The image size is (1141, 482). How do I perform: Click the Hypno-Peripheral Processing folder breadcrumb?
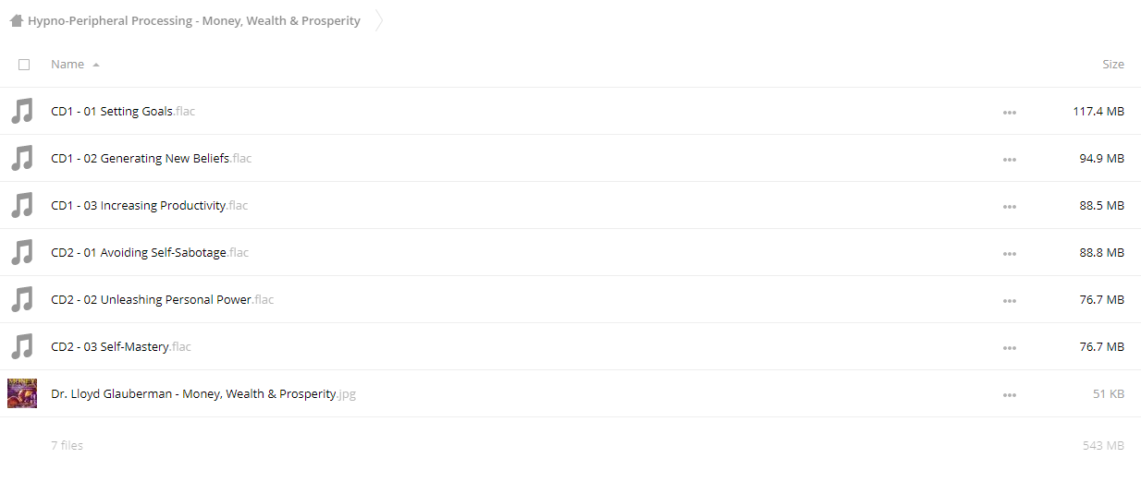pyautogui.click(x=194, y=20)
